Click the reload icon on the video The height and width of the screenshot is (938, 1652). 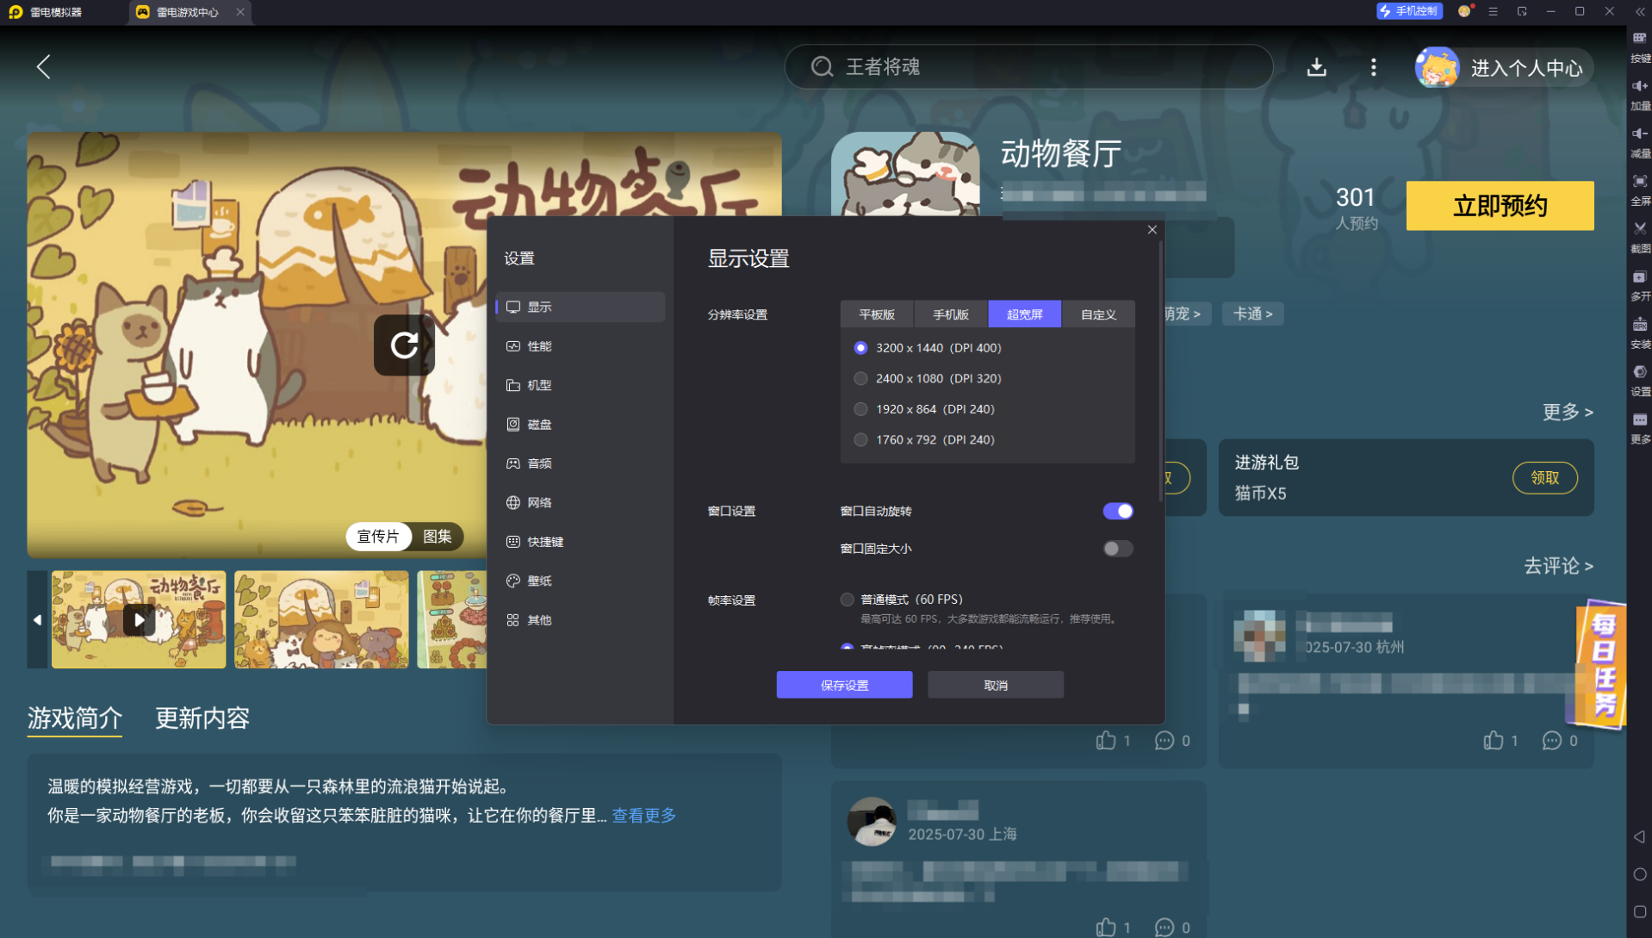tap(404, 345)
